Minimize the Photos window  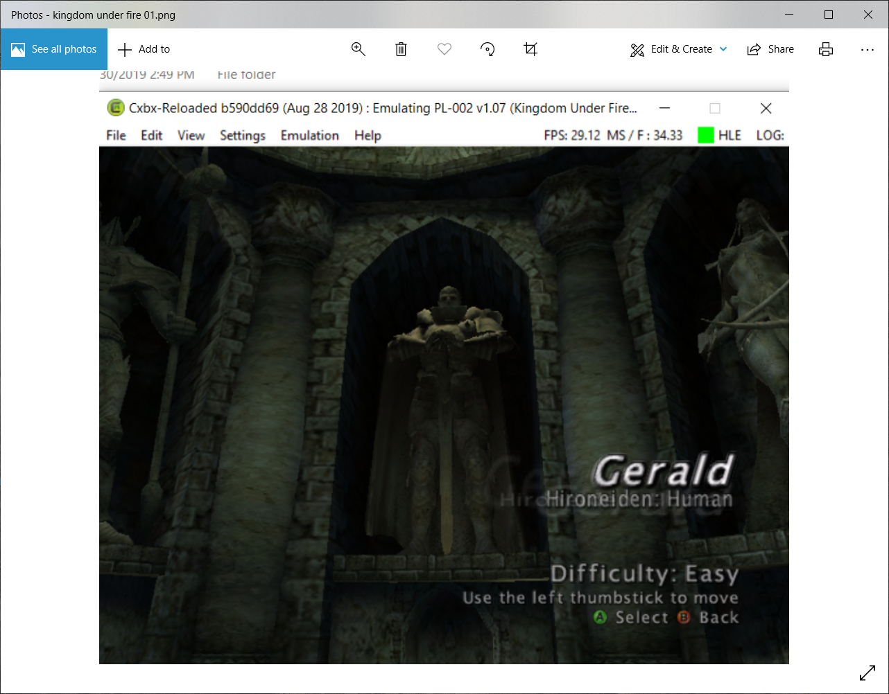(x=789, y=15)
